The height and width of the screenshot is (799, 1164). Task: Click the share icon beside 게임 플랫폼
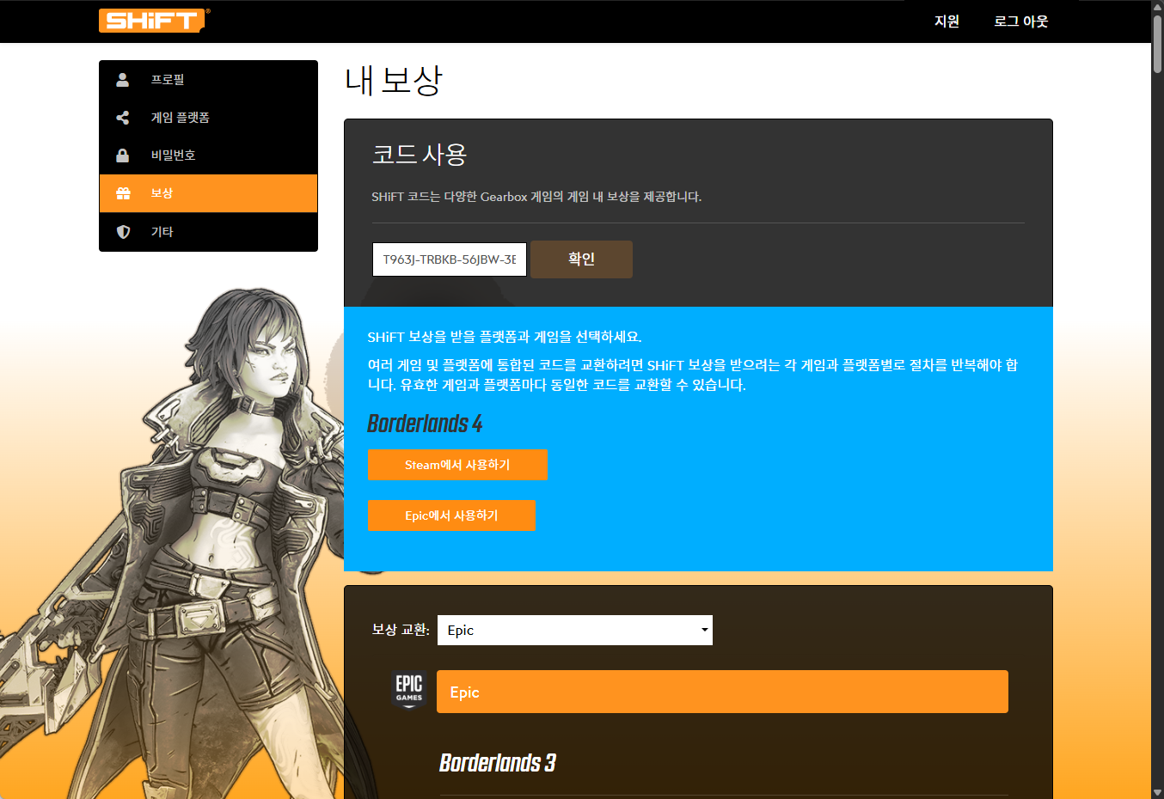point(123,118)
